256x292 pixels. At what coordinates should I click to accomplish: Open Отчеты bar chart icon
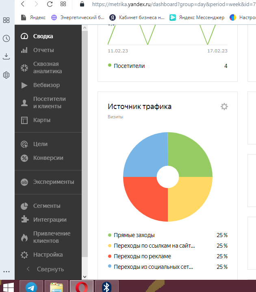pos(24,50)
